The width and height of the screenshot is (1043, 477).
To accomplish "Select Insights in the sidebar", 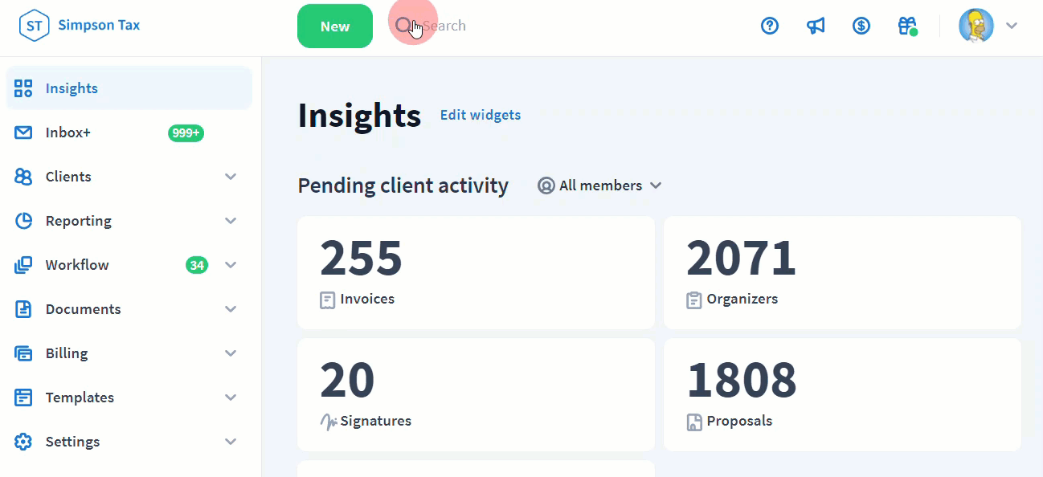I will click(x=72, y=88).
